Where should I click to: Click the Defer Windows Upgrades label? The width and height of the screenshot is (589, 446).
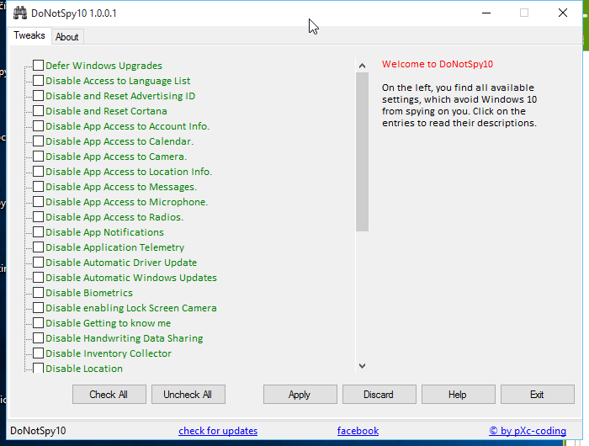point(103,66)
